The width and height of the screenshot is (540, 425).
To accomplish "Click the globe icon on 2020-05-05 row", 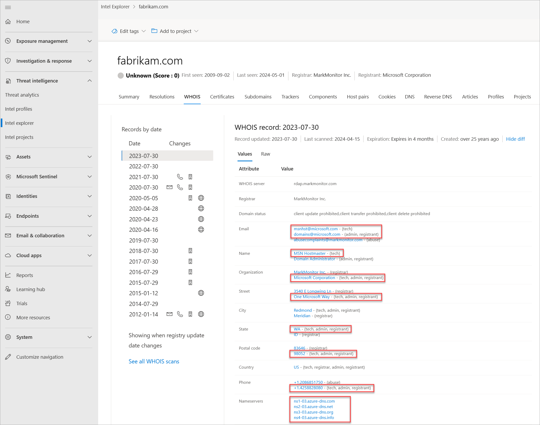I will (201, 198).
